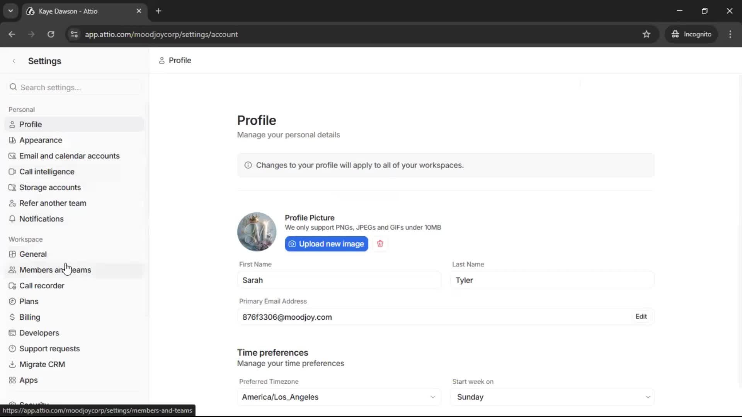
Task: Bookmark this page with the star icon
Action: [647, 34]
